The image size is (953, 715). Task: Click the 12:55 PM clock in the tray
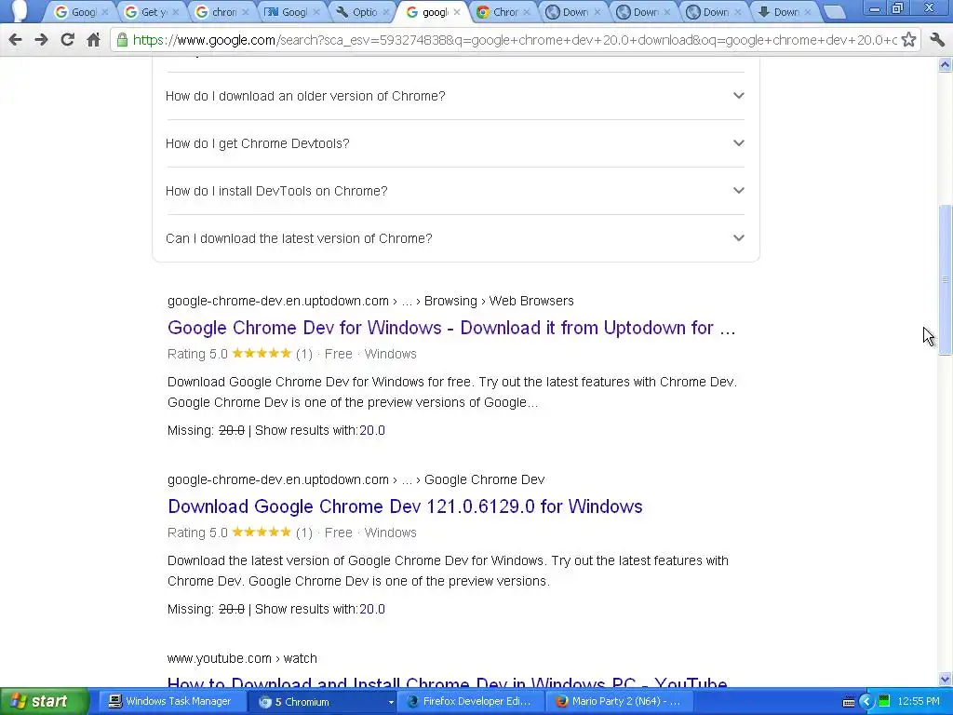point(919,702)
